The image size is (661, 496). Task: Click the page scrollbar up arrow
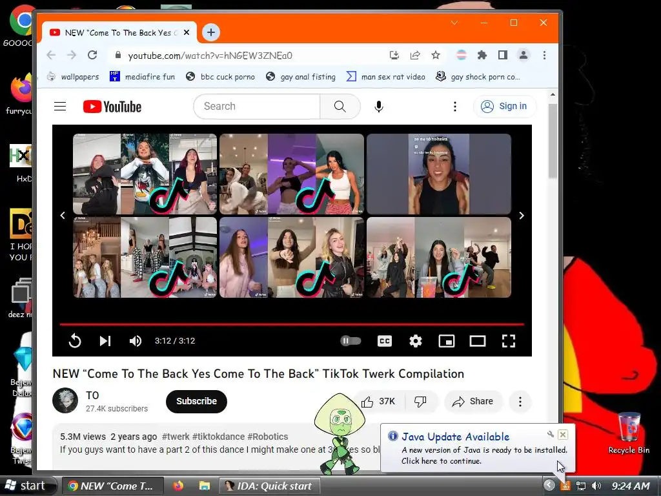point(553,94)
